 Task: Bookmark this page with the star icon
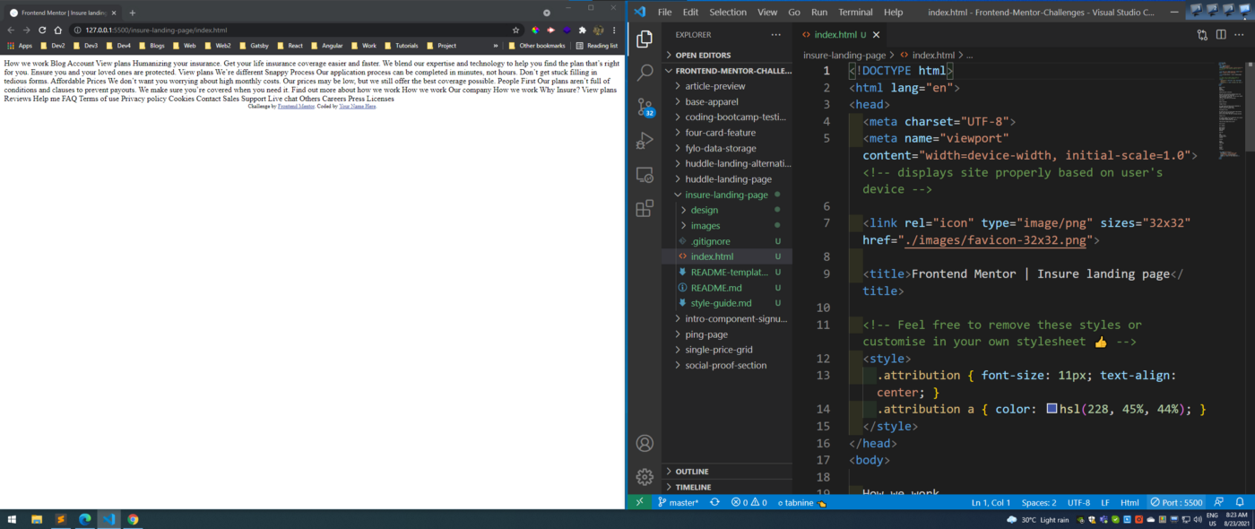click(515, 30)
